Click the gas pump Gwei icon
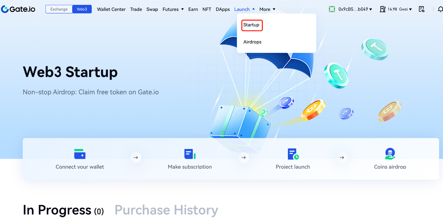This screenshot has height=218, width=443. (x=383, y=9)
